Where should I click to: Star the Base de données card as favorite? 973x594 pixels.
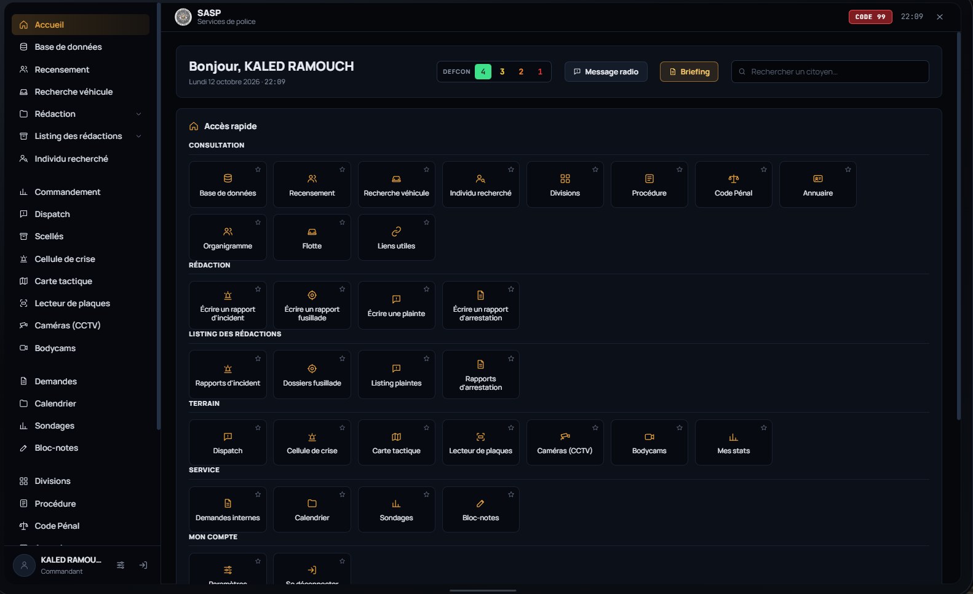tap(258, 169)
